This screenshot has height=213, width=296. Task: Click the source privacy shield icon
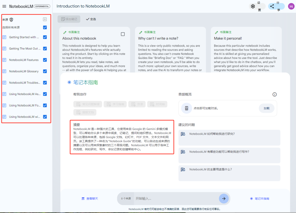(x=11, y=20)
